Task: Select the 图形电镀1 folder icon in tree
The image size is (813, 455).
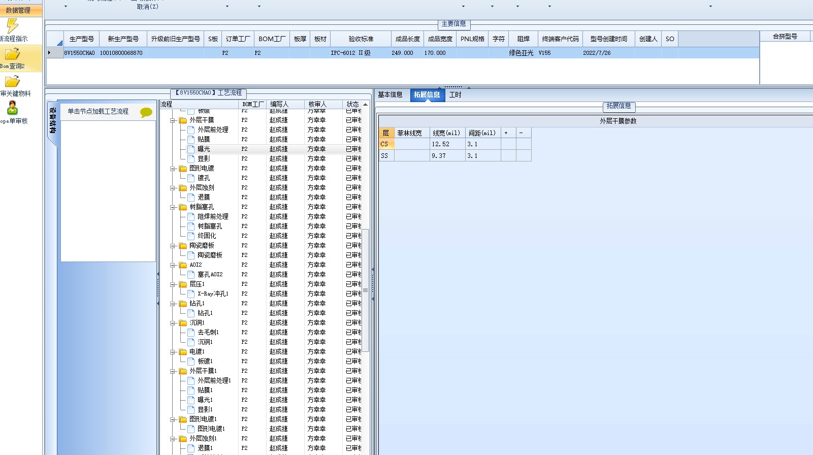Action: (183, 419)
